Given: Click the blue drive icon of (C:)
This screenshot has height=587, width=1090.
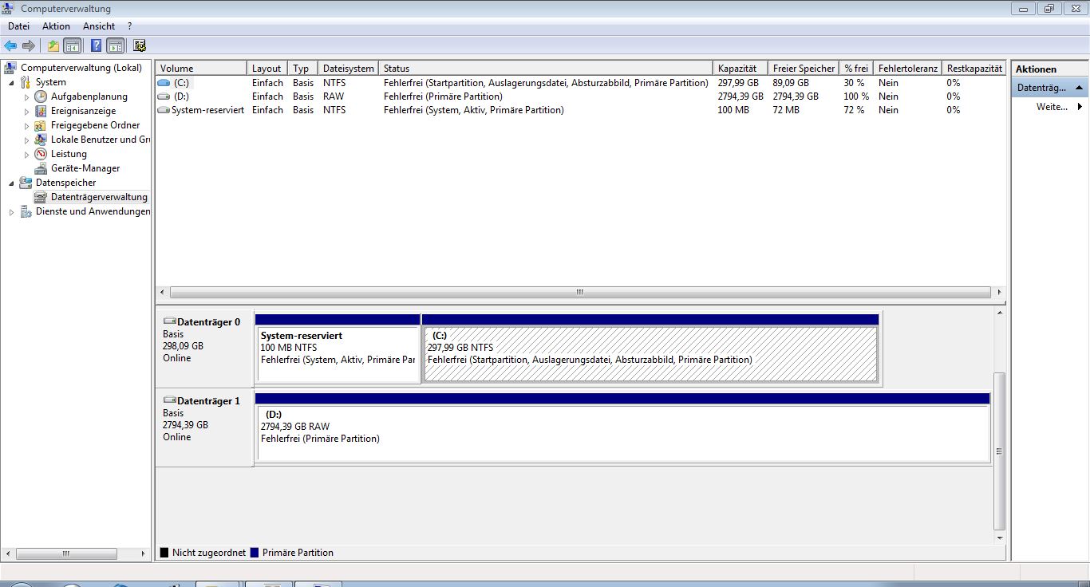Looking at the screenshot, I should coord(164,83).
